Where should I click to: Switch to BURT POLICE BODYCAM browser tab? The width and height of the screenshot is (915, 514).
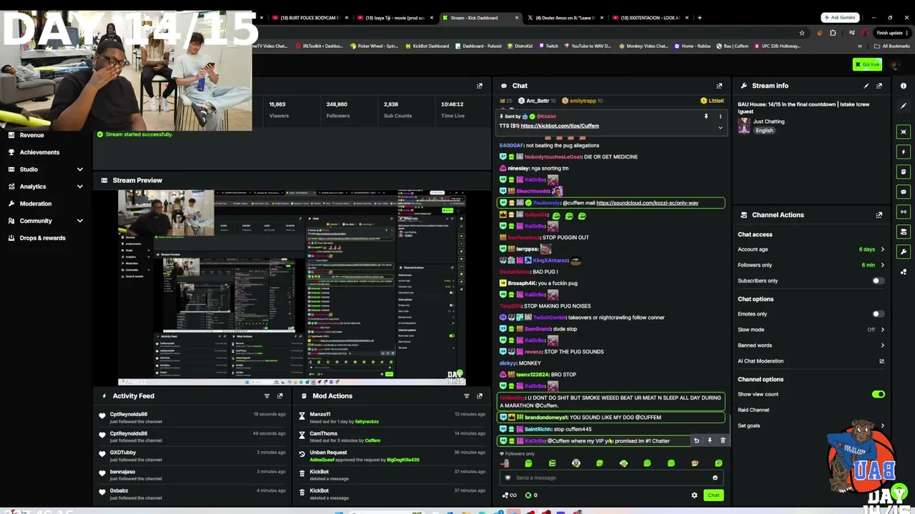point(310,18)
